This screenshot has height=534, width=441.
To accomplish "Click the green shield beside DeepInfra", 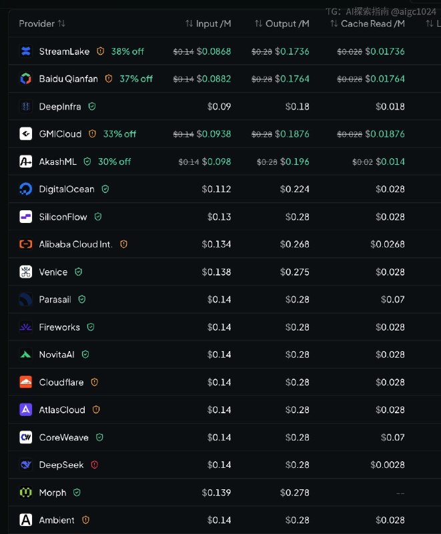I will click(92, 106).
